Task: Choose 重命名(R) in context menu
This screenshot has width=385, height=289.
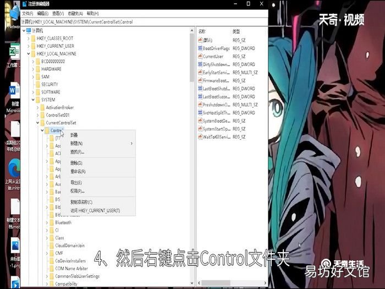Action: [x=98, y=171]
